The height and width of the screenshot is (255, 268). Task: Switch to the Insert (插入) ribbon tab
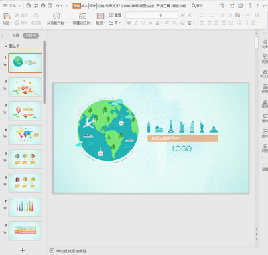[x=84, y=6]
